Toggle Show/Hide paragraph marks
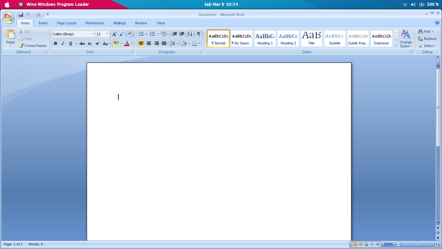Image resolution: width=442 pixels, height=249 pixels. pos(199,34)
